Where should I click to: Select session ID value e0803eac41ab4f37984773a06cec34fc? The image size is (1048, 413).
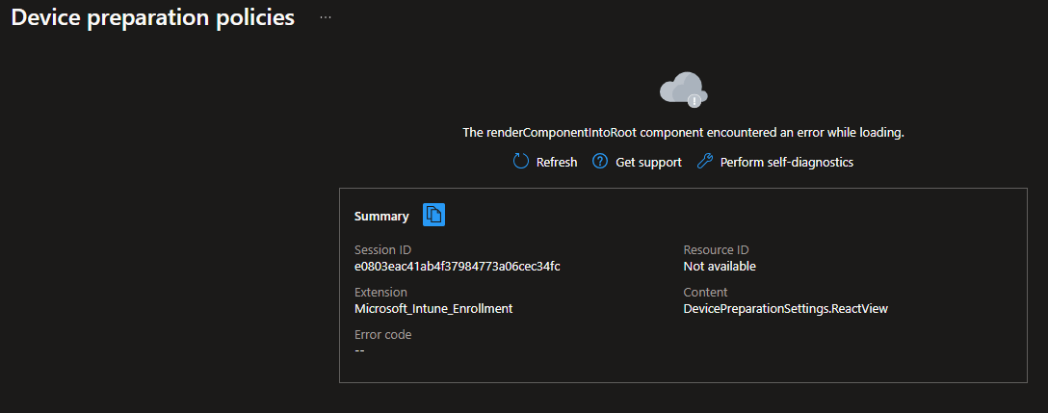point(458,267)
